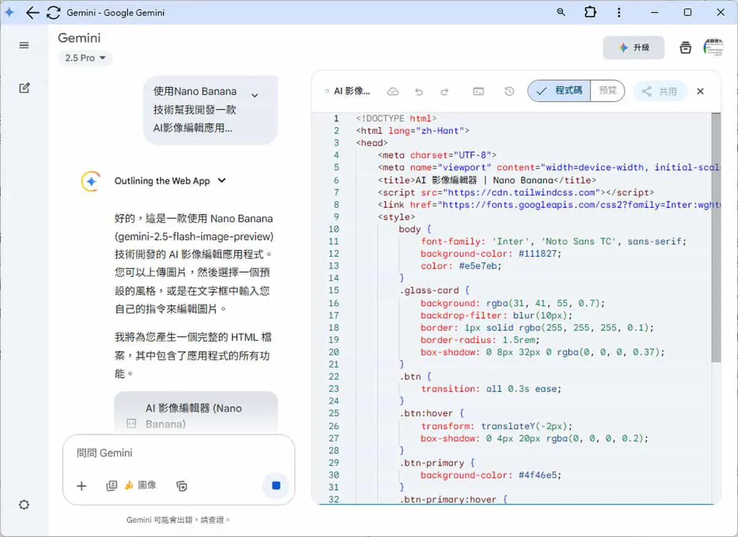
Task: Click the 共用 share button
Action: click(x=661, y=92)
